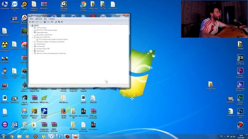Select PCI-контроллер Simple Communications device
248x139 pixels.
pyautogui.click(x=52, y=39)
